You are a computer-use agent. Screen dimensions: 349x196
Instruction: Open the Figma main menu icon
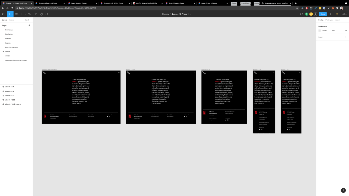(3, 14)
